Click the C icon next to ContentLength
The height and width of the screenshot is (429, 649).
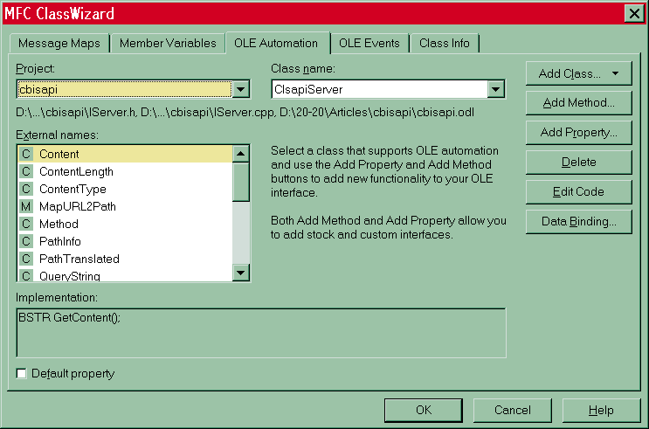pyautogui.click(x=26, y=172)
